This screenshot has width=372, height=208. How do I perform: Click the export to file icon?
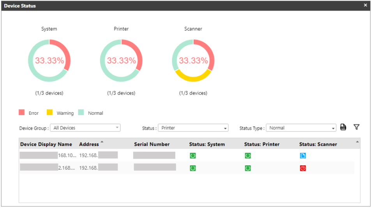pos(343,127)
